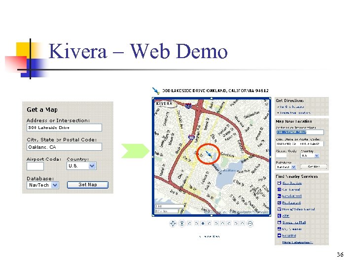The image size is (355, 266).
Task: Click the recenter map icon under the map
Action: click(x=173, y=224)
